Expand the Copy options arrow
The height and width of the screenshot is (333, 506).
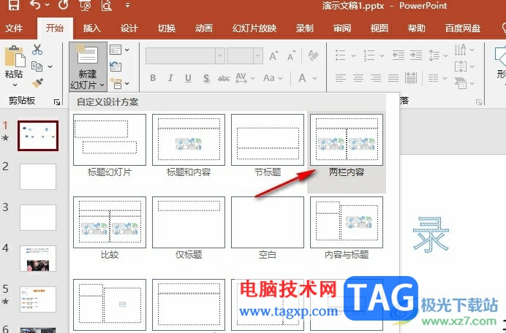click(50, 66)
